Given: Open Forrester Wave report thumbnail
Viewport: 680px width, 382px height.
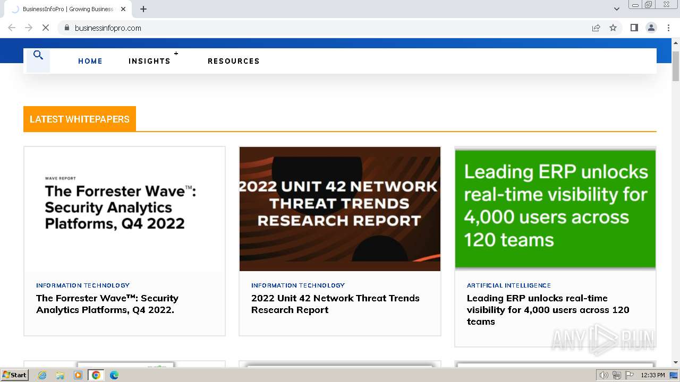Looking at the screenshot, I should (x=124, y=209).
